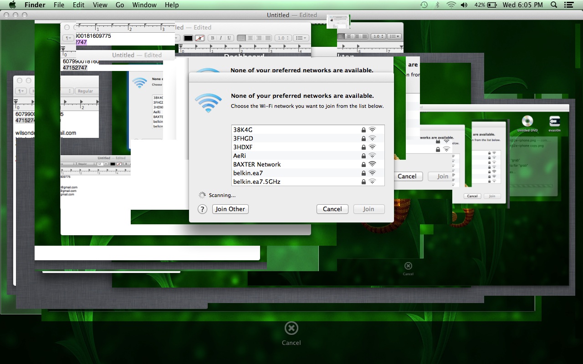Align text left in TextEdit toolbar beside Underline
583x364 pixels.
click(241, 38)
